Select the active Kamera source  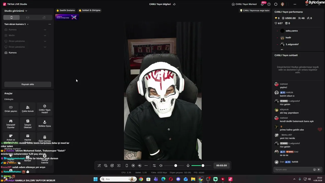tap(28, 53)
